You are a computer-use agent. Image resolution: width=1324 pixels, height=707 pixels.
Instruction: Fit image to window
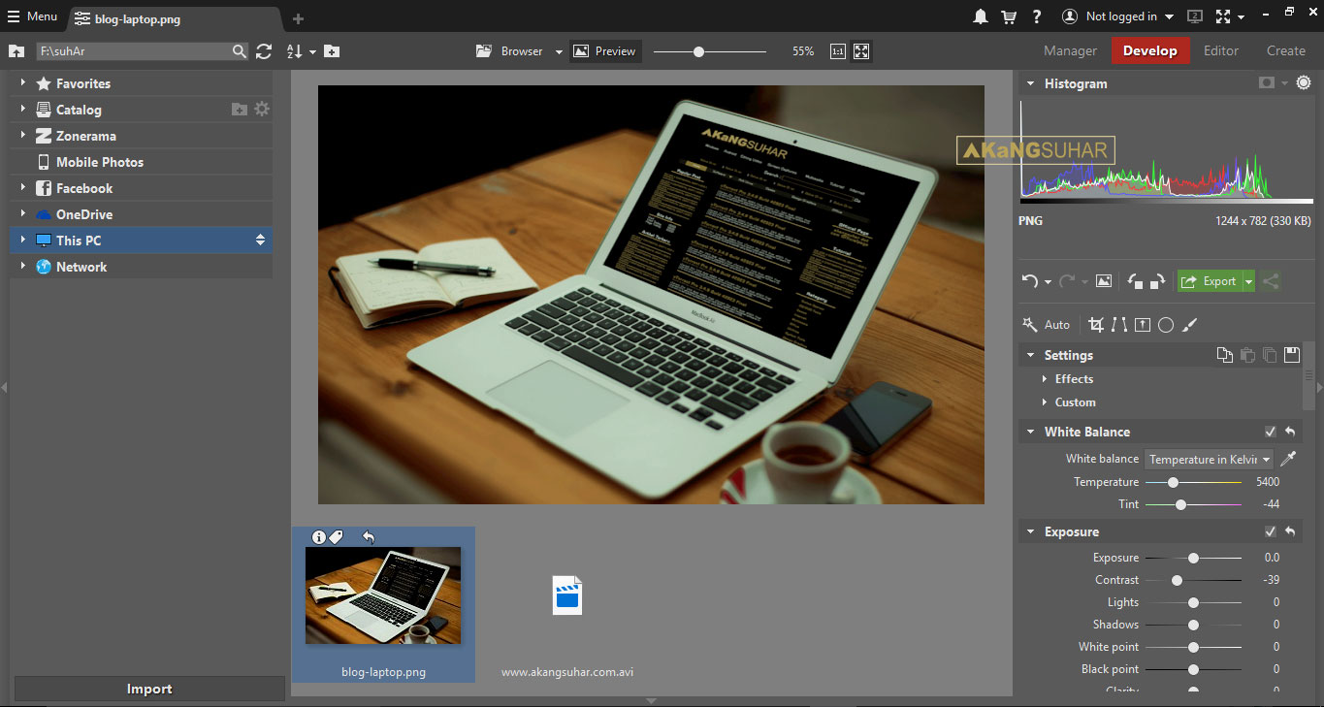[861, 51]
